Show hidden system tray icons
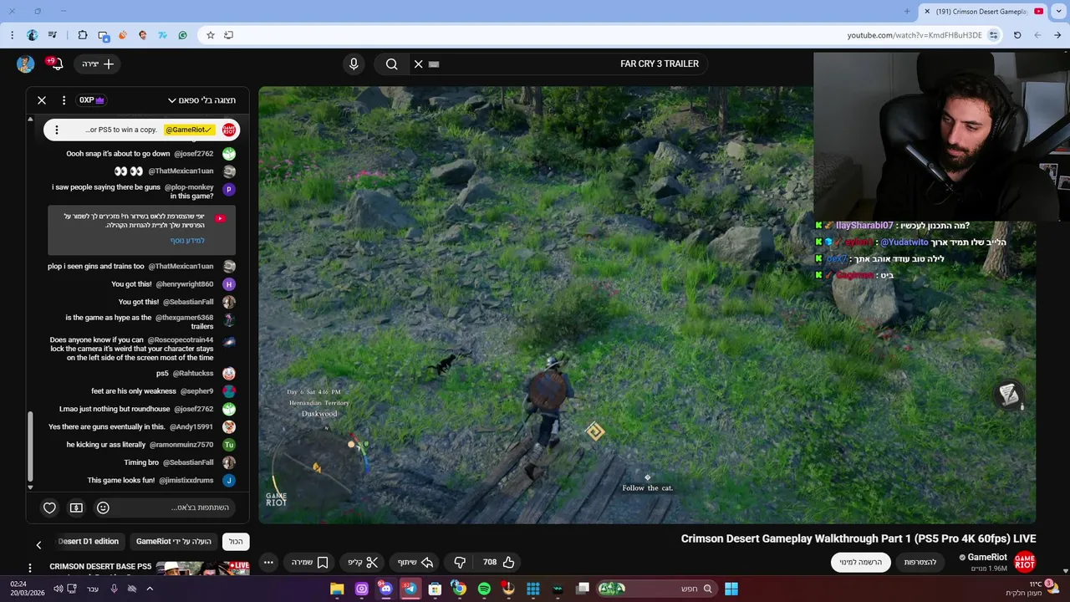This screenshot has height=602, width=1070. pos(150,589)
